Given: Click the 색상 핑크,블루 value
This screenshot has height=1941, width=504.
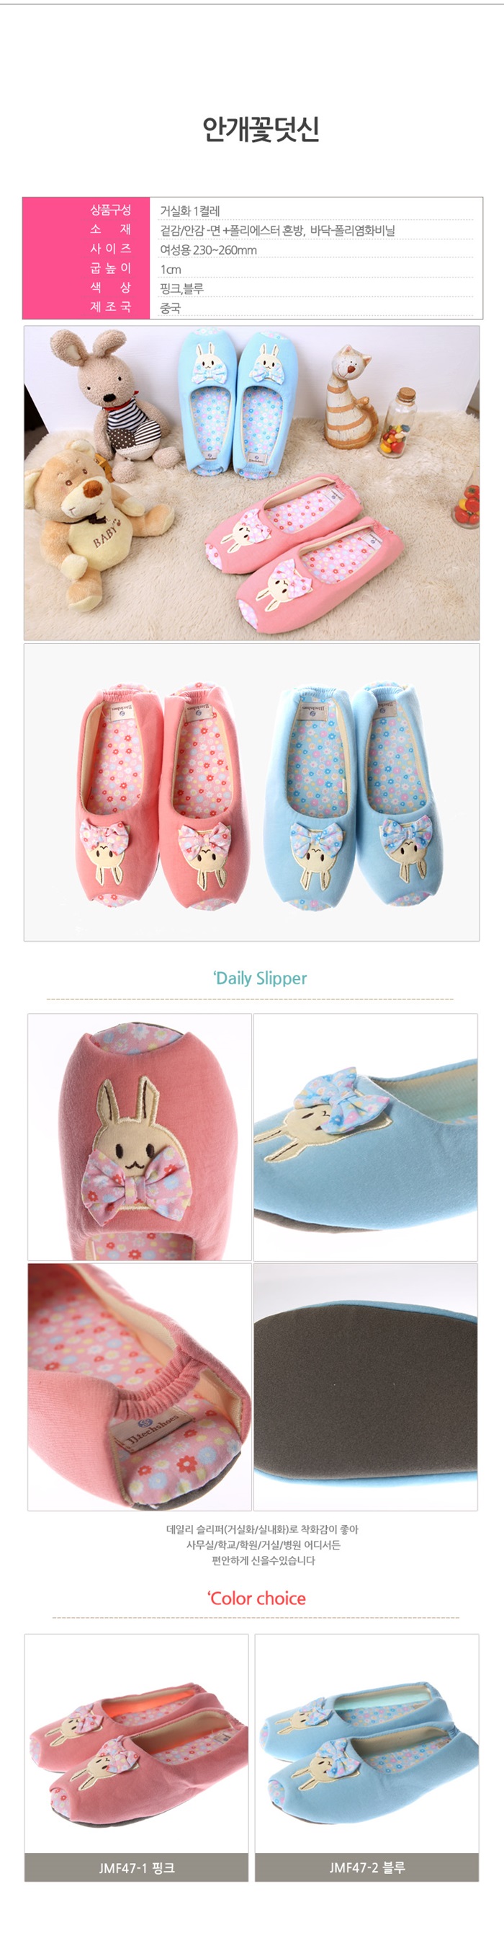Looking at the screenshot, I should point(181,288).
